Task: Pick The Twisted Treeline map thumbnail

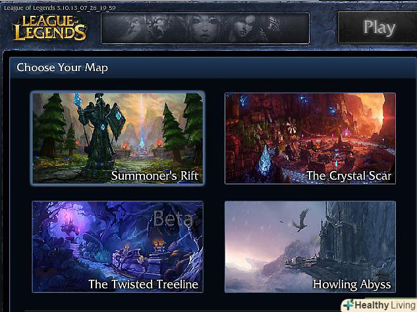Action: click(117, 247)
